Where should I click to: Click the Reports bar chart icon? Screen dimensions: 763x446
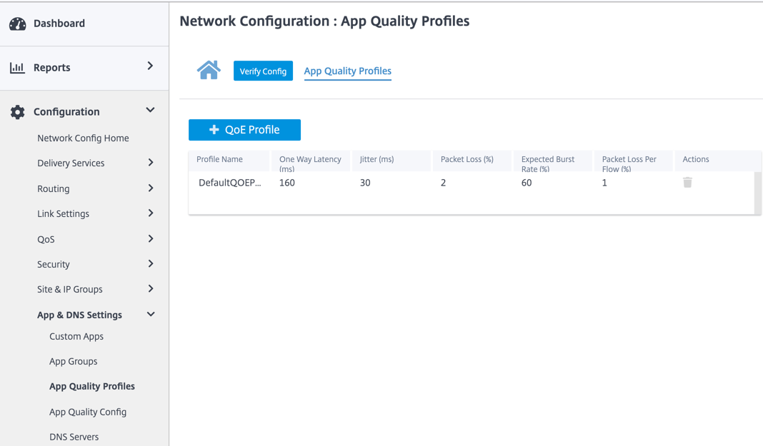pos(17,68)
